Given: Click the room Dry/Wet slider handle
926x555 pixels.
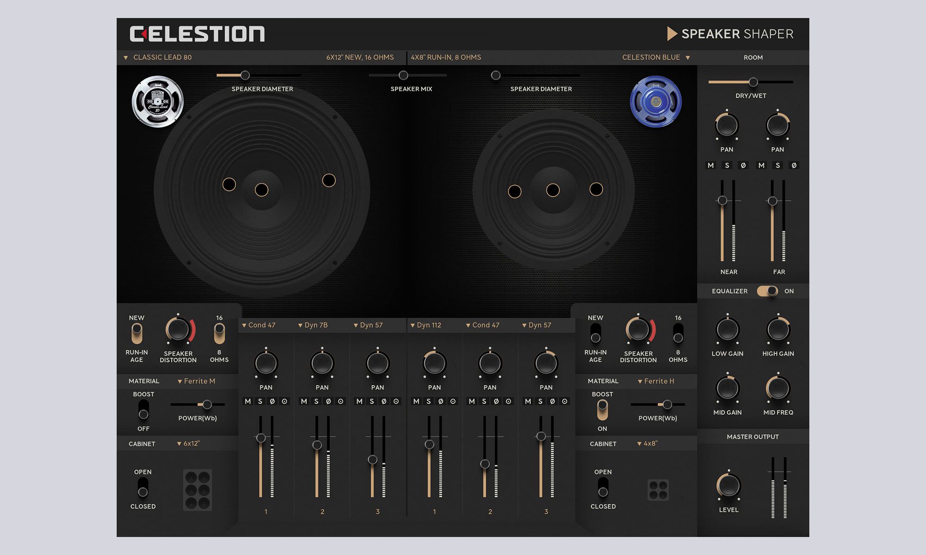Looking at the screenshot, I should coord(753,82).
